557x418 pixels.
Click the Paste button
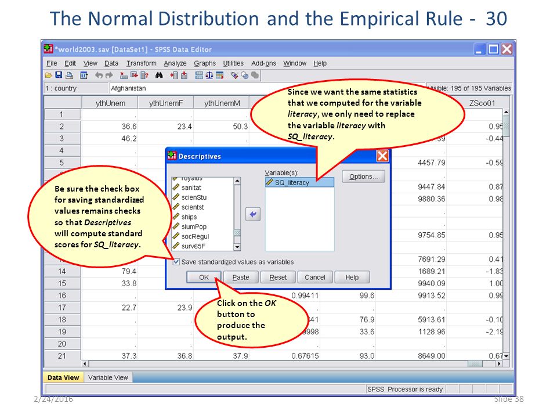(241, 278)
